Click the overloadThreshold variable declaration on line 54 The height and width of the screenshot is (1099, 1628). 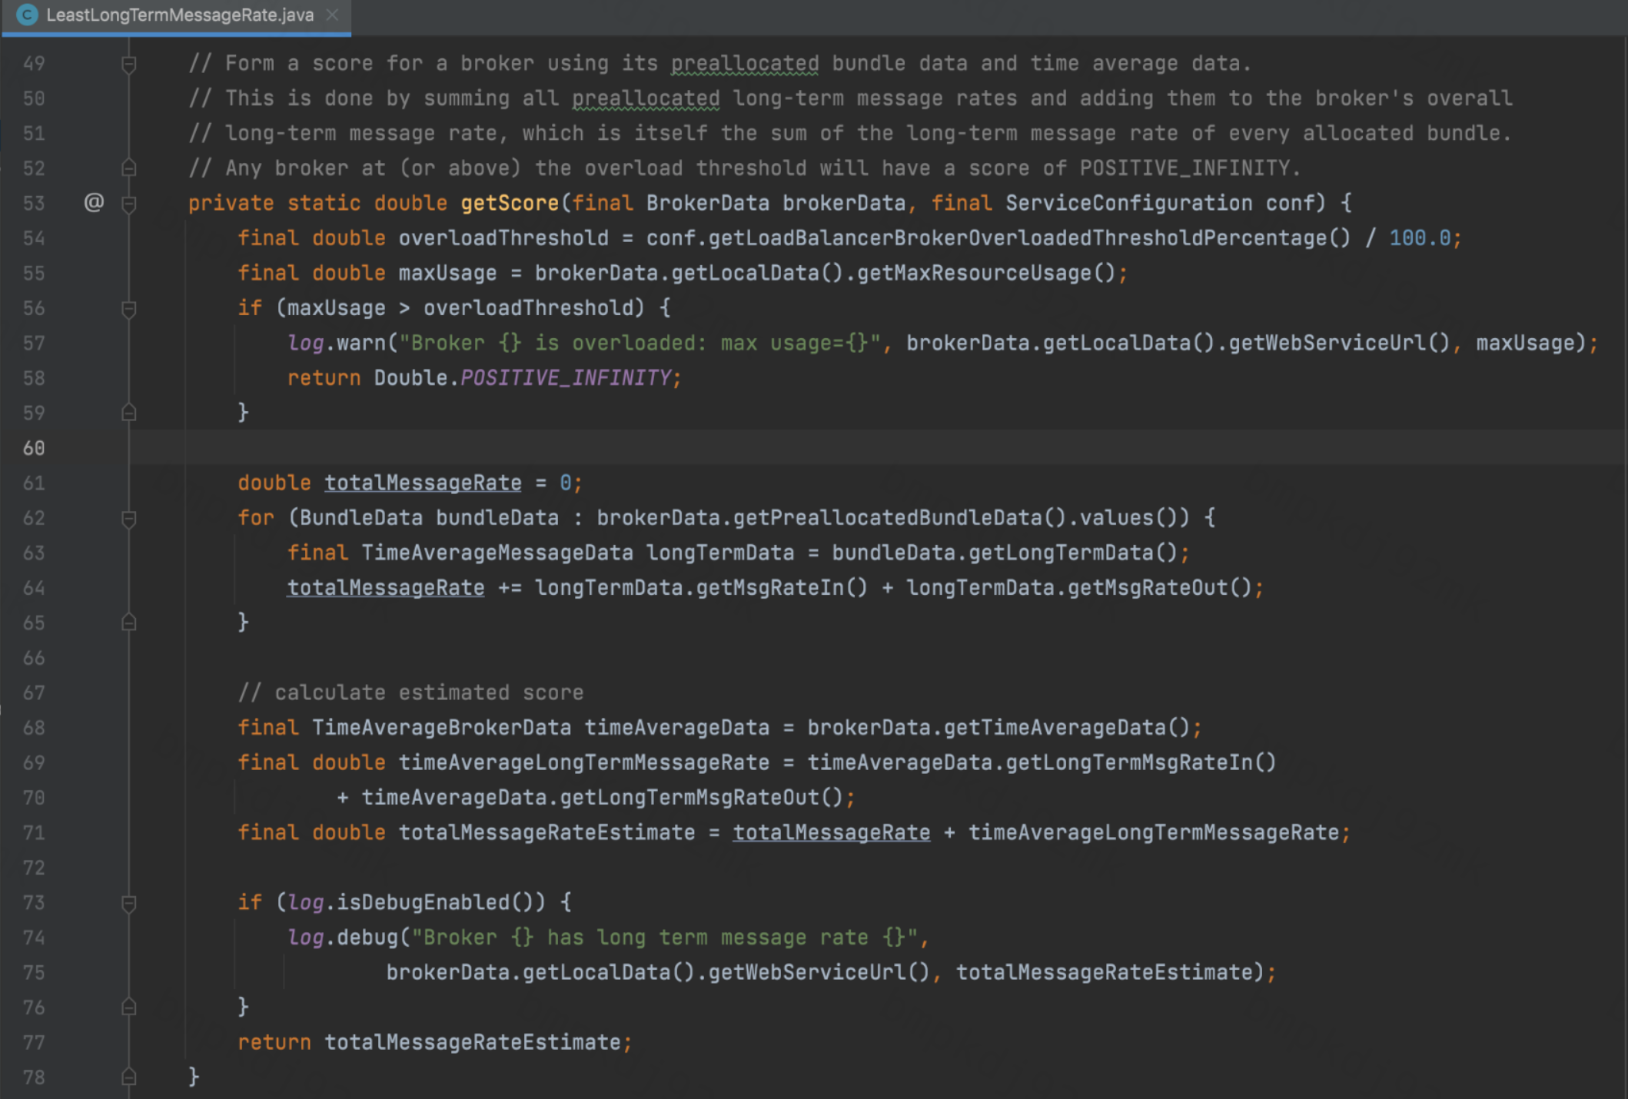tap(503, 237)
